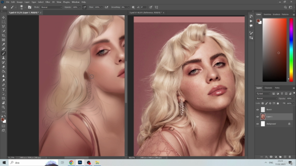Toggle pressure for size
The image size is (296, 166).
[151, 7]
